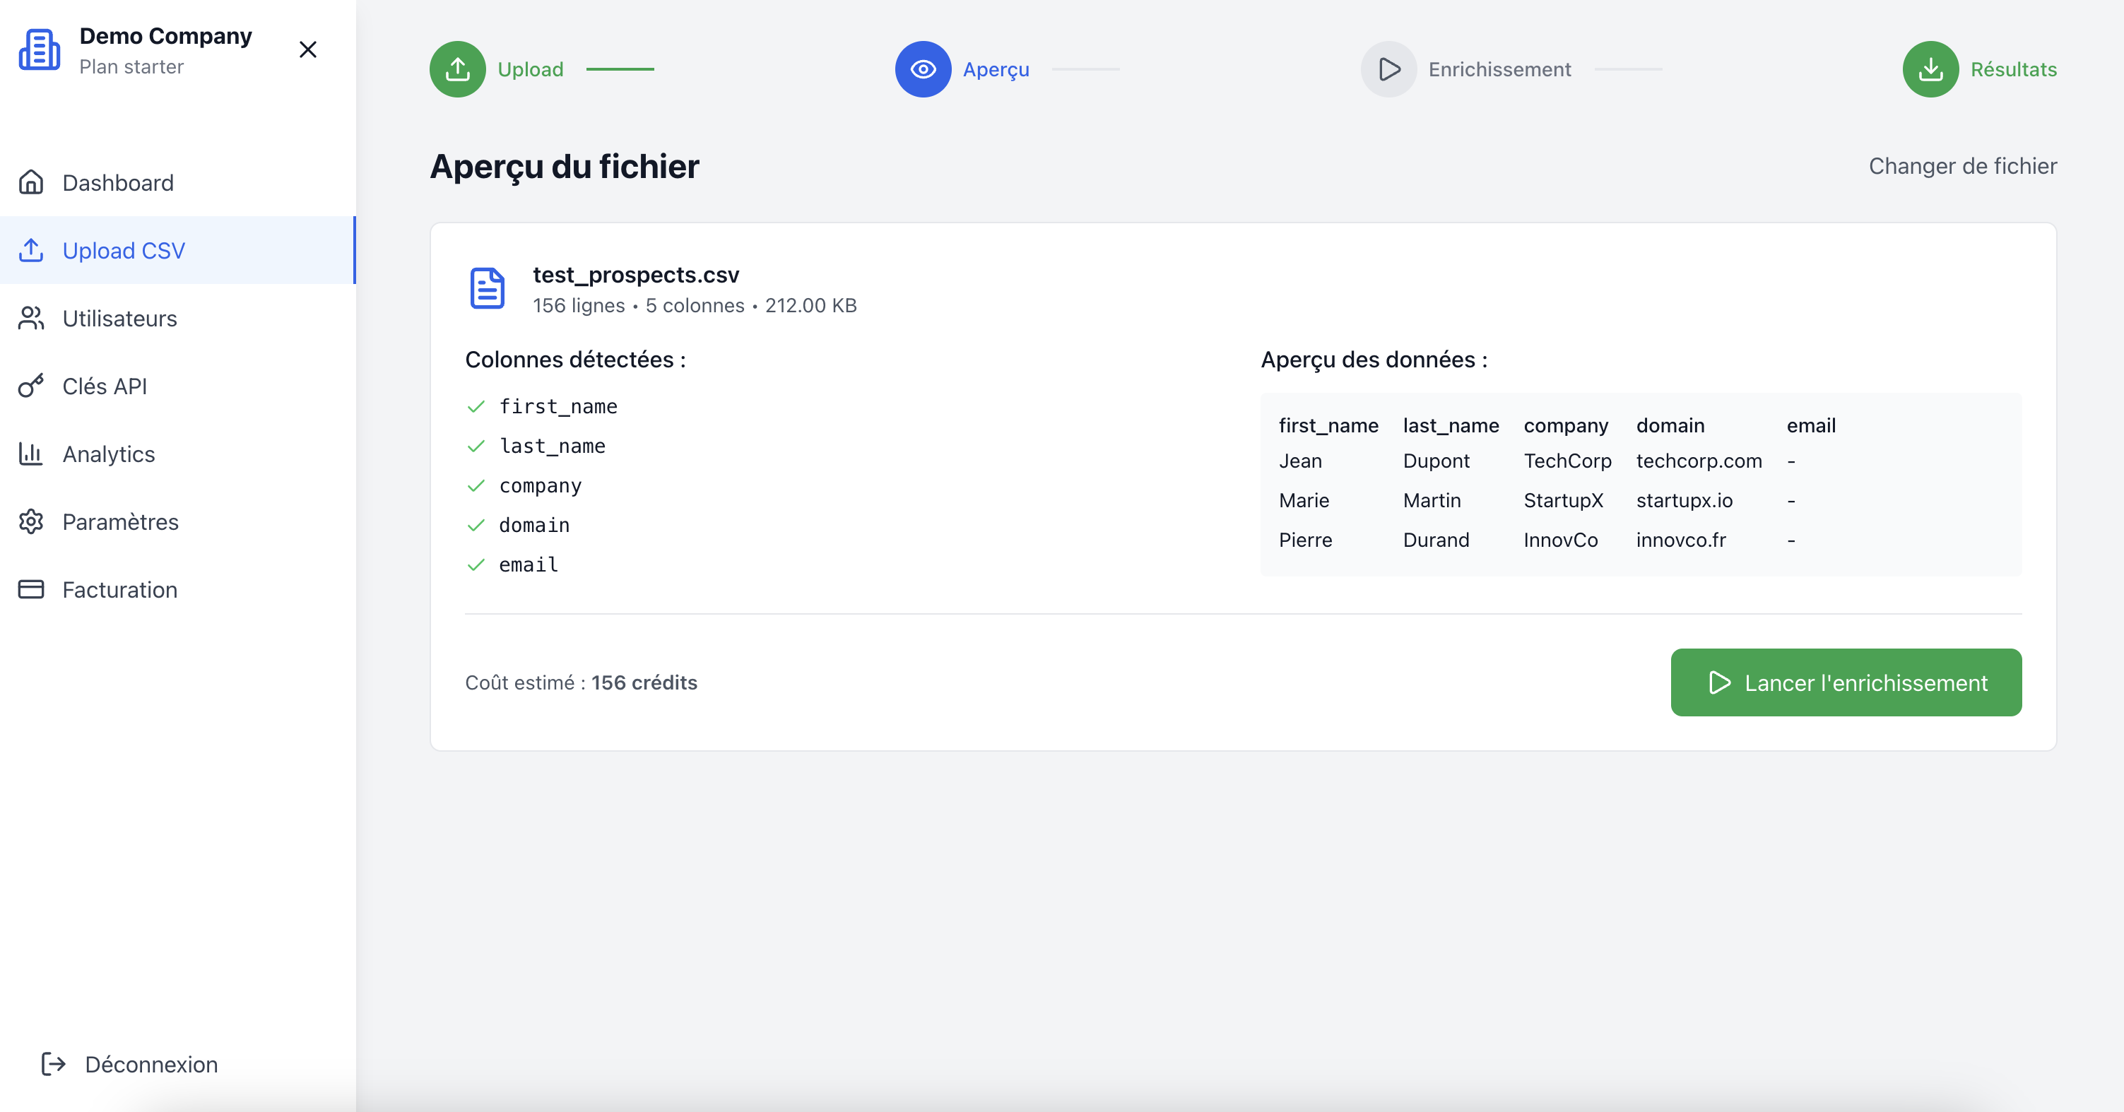Open the Utilisateurs page

[119, 318]
